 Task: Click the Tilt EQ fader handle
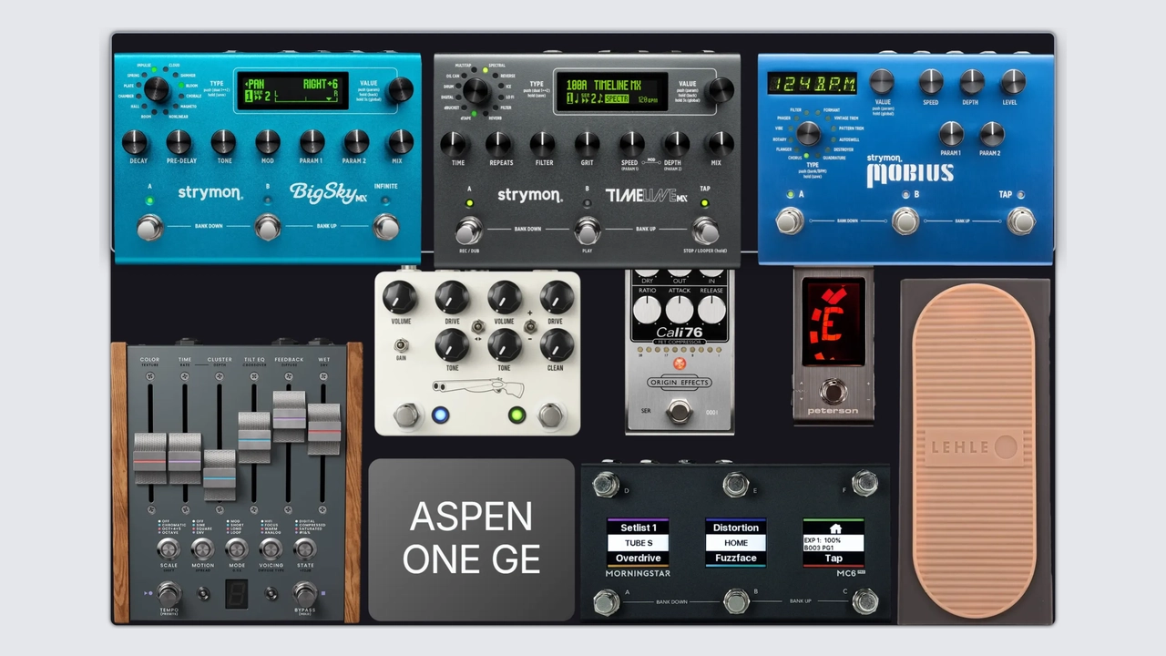[x=254, y=437]
